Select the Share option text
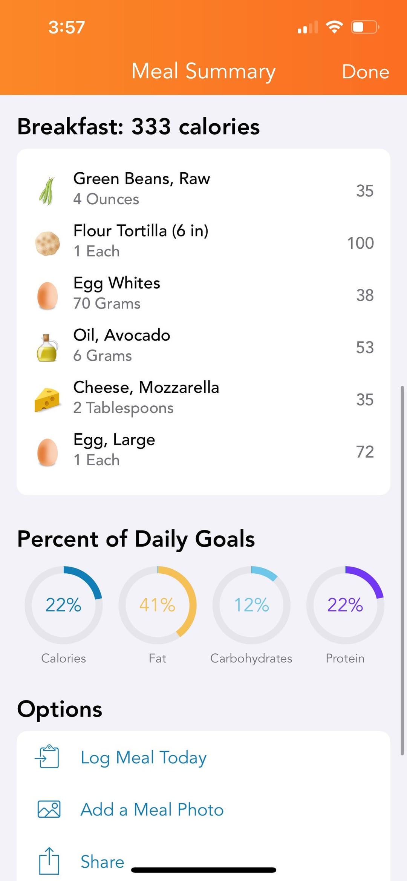 103,861
